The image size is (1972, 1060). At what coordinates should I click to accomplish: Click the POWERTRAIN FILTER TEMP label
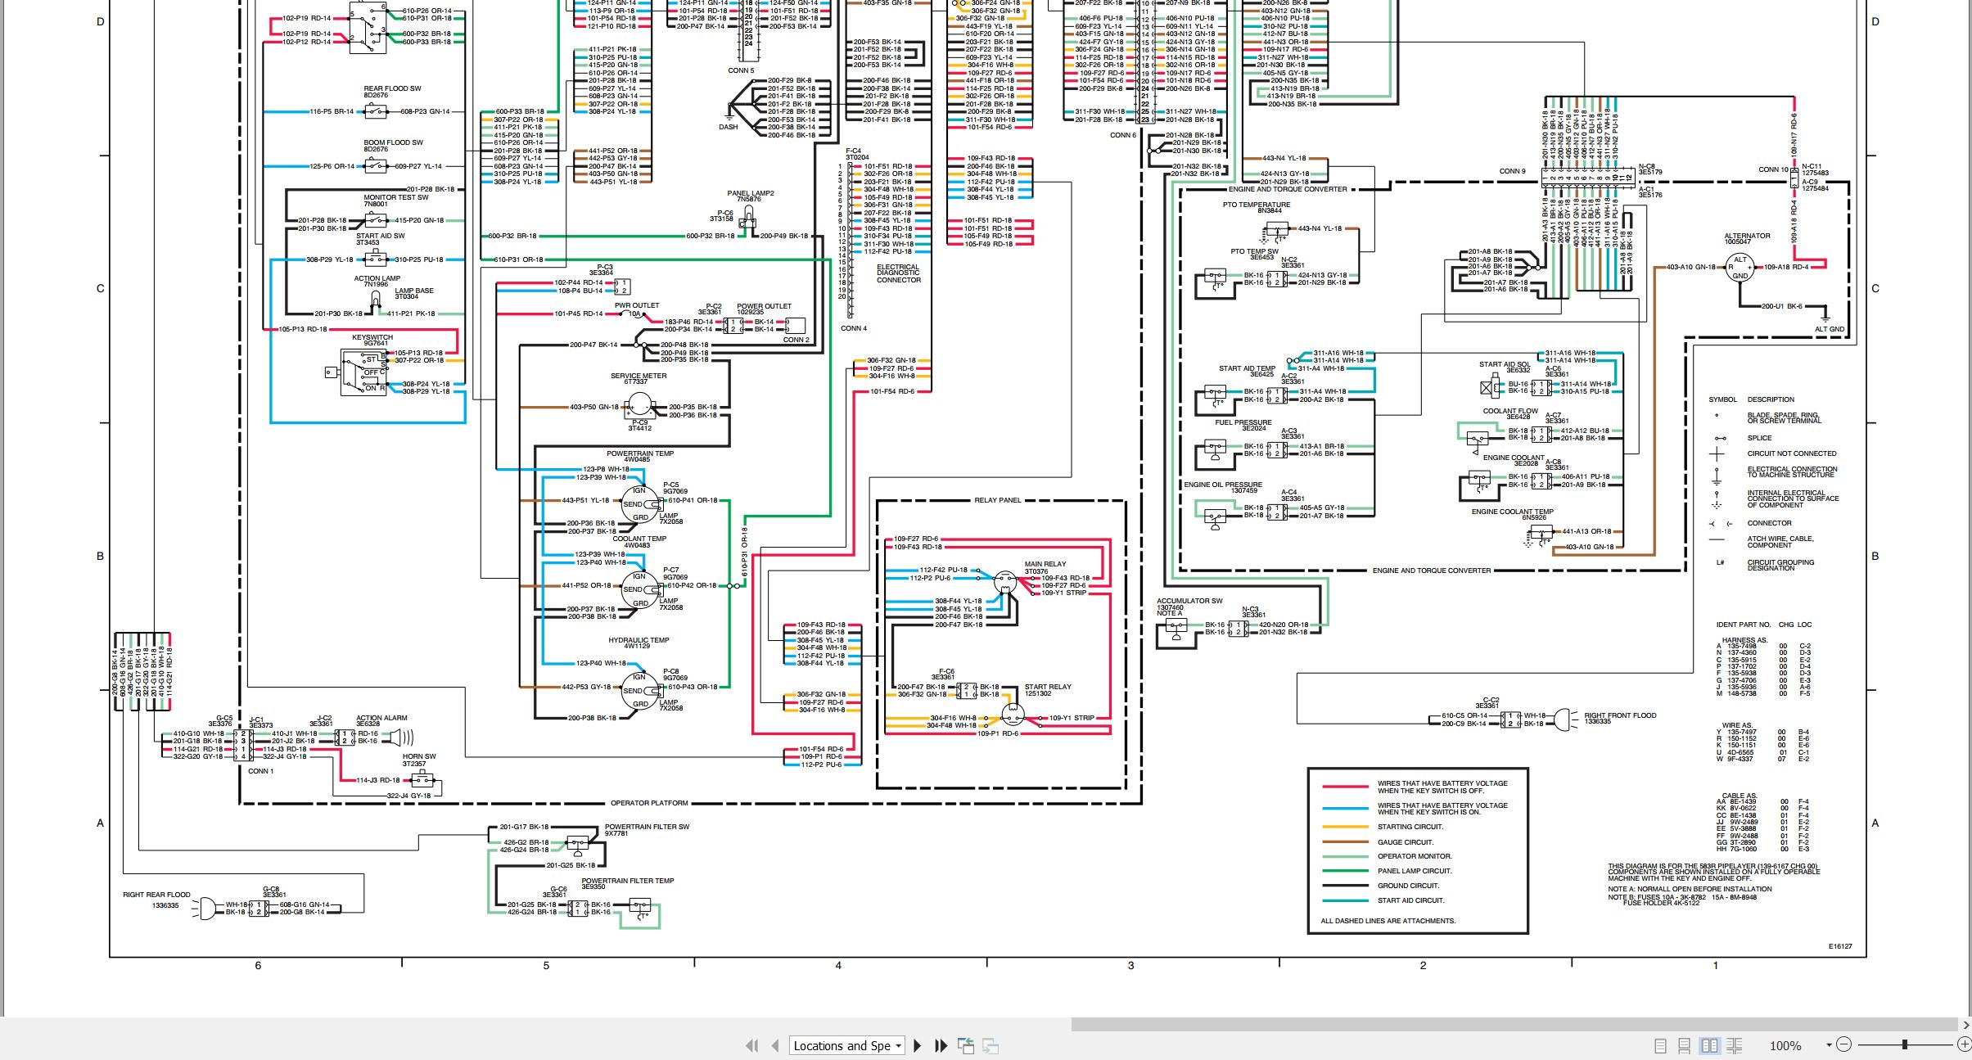(628, 881)
